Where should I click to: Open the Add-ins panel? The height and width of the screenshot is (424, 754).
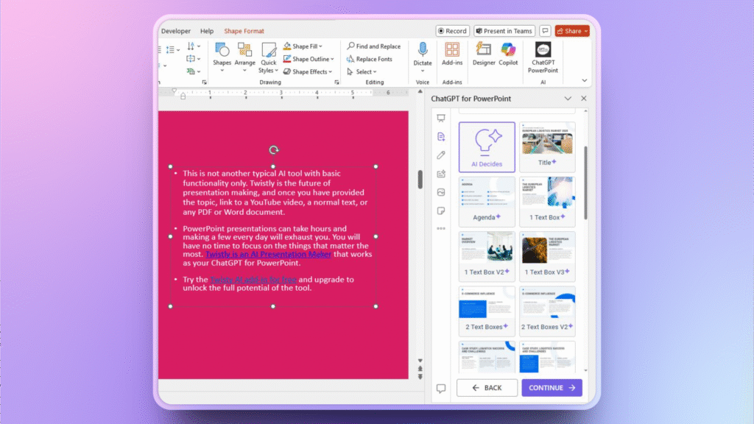451,55
